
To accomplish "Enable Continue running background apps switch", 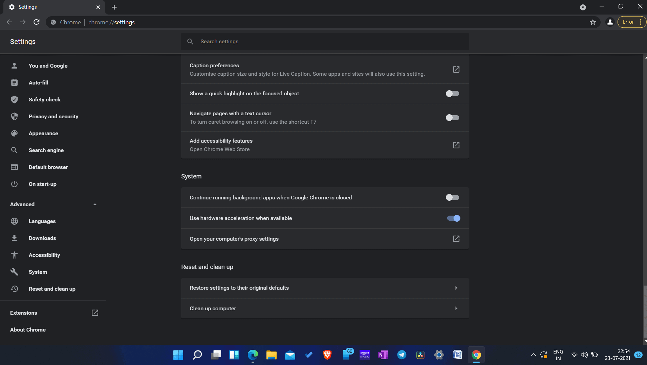I will 452,197.
